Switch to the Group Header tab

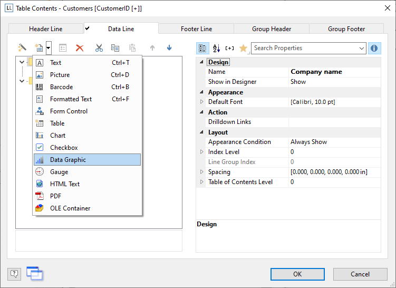(x=272, y=29)
